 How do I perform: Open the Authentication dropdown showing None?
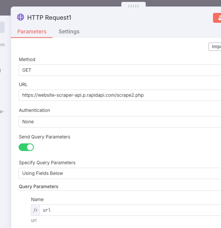[120, 121]
